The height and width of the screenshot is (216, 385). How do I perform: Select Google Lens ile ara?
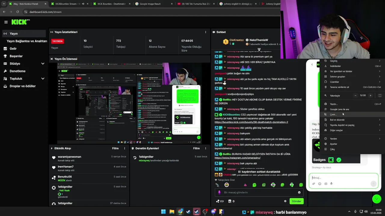352,109
